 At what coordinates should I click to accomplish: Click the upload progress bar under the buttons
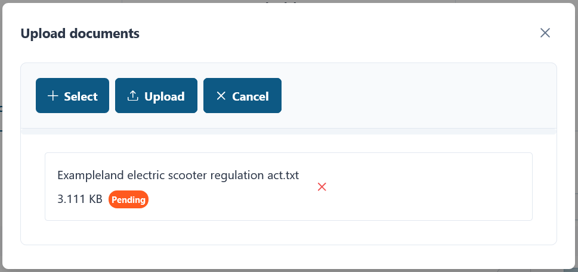tap(289, 132)
